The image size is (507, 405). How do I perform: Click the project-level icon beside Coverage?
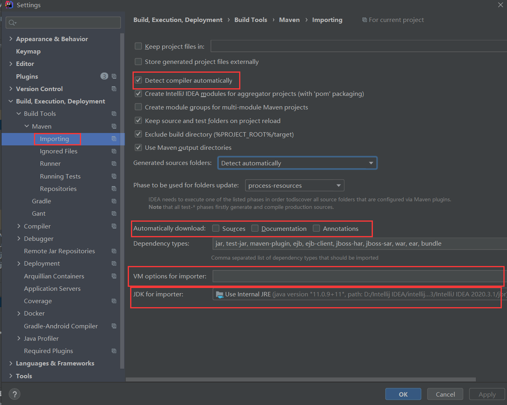click(x=114, y=301)
